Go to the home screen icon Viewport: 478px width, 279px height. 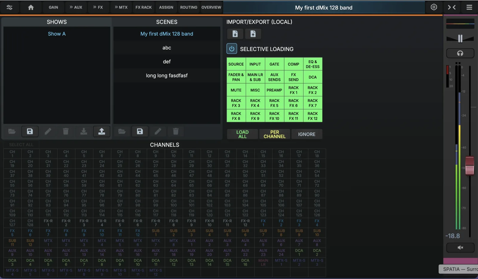click(31, 7)
